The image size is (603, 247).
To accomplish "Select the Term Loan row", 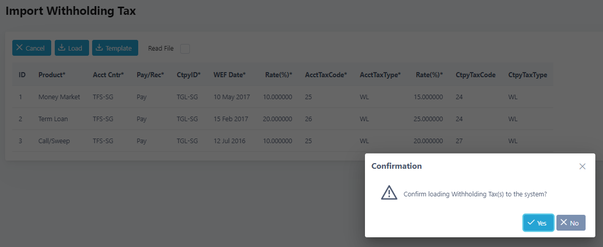I will pyautogui.click(x=283, y=119).
